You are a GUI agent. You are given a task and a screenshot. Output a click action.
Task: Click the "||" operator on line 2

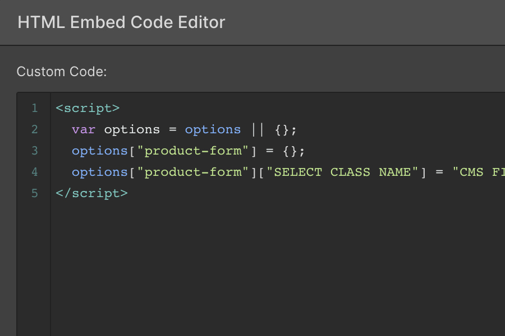tap(258, 129)
